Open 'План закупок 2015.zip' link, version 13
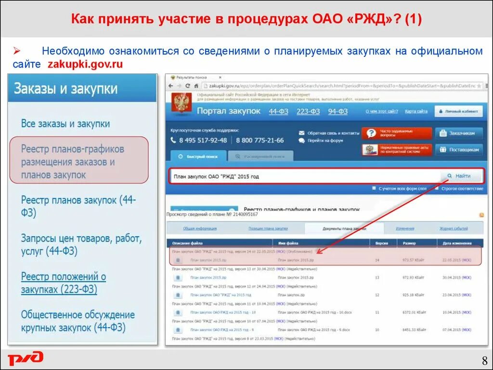 coord(208,278)
